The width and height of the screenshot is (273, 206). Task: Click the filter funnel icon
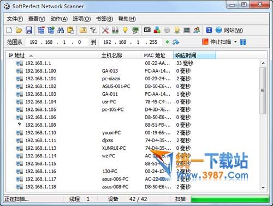coord(93,30)
